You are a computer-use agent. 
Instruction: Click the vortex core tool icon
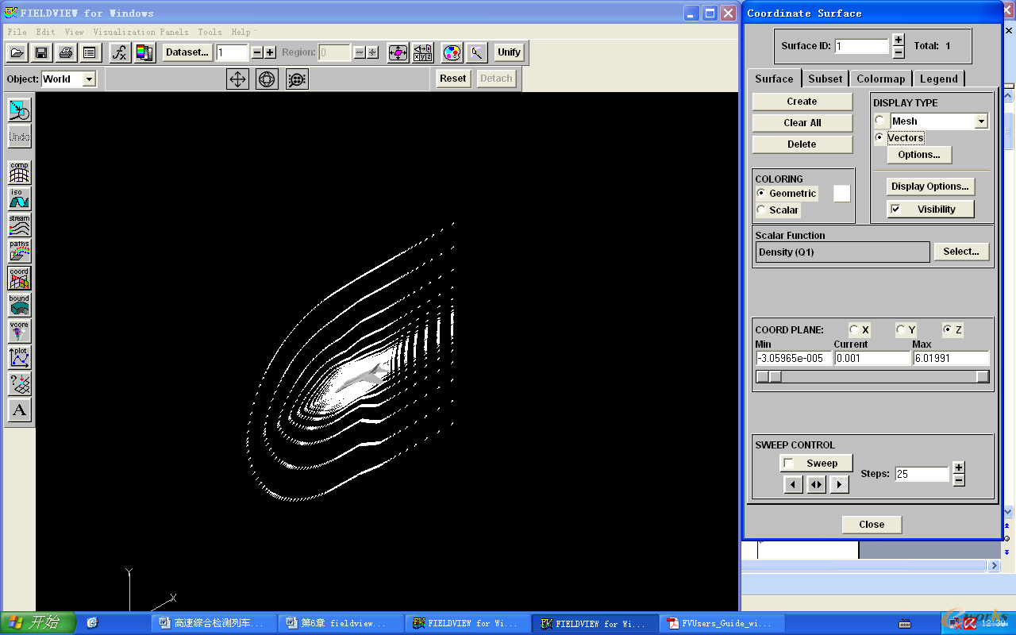coord(19,331)
